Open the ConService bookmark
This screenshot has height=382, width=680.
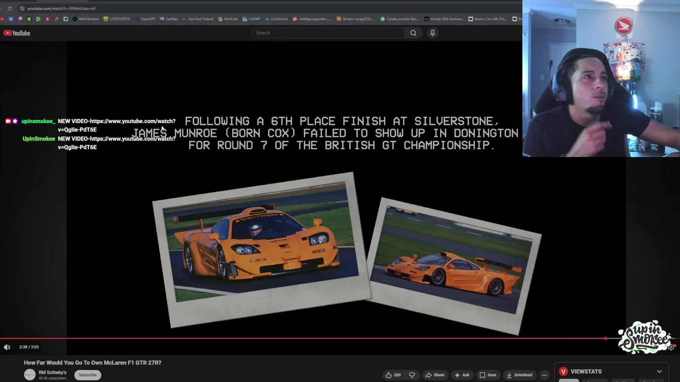point(276,19)
